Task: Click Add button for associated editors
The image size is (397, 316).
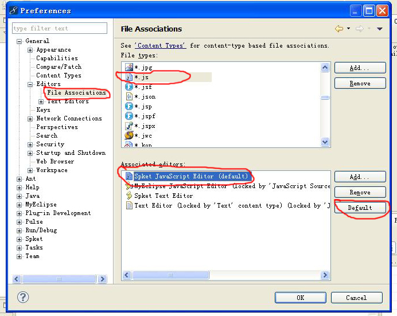Action: (360, 177)
